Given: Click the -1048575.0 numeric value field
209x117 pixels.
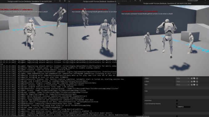Looking at the screenshot, I should coord(183,107).
